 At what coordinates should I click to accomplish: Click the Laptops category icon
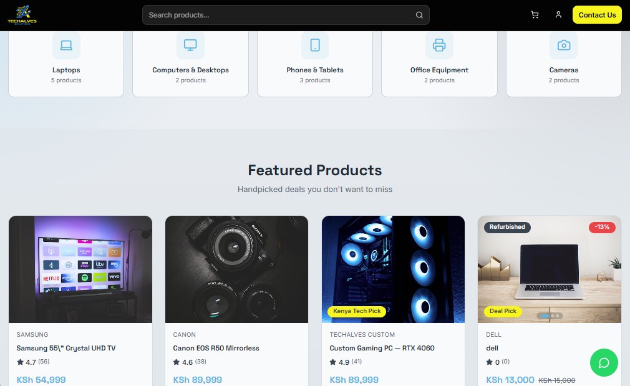point(66,45)
